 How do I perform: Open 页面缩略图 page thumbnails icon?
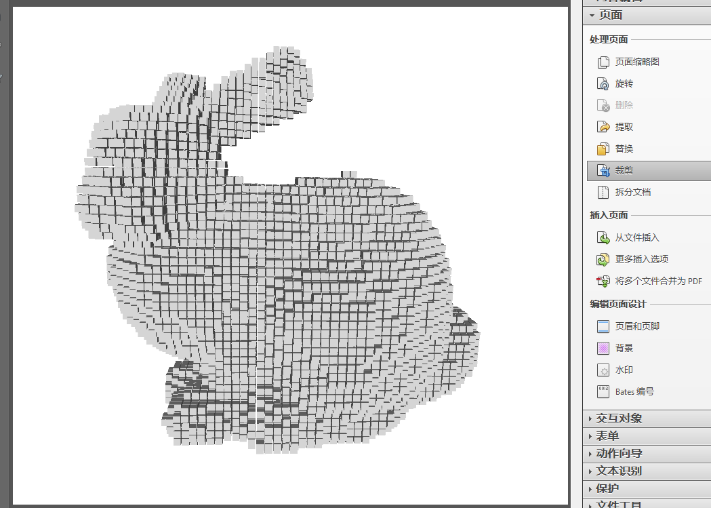(x=603, y=62)
